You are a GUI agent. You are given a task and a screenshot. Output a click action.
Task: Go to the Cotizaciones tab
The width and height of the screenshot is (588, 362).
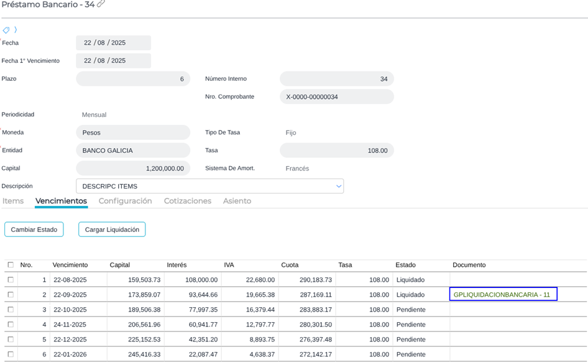coord(187,201)
